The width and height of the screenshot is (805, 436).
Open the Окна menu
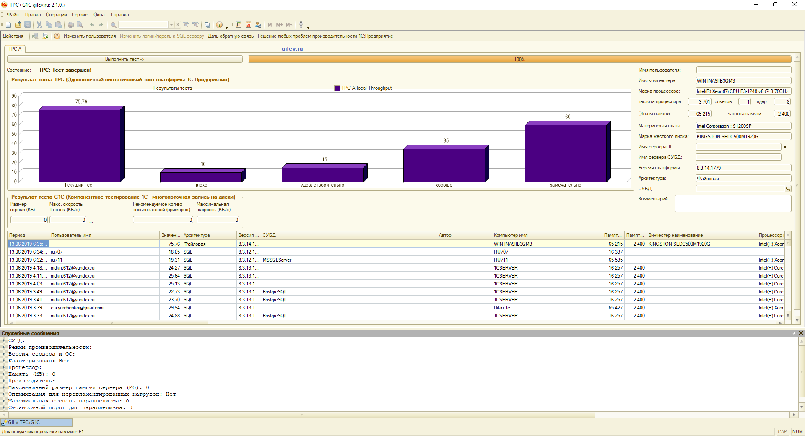99,15
